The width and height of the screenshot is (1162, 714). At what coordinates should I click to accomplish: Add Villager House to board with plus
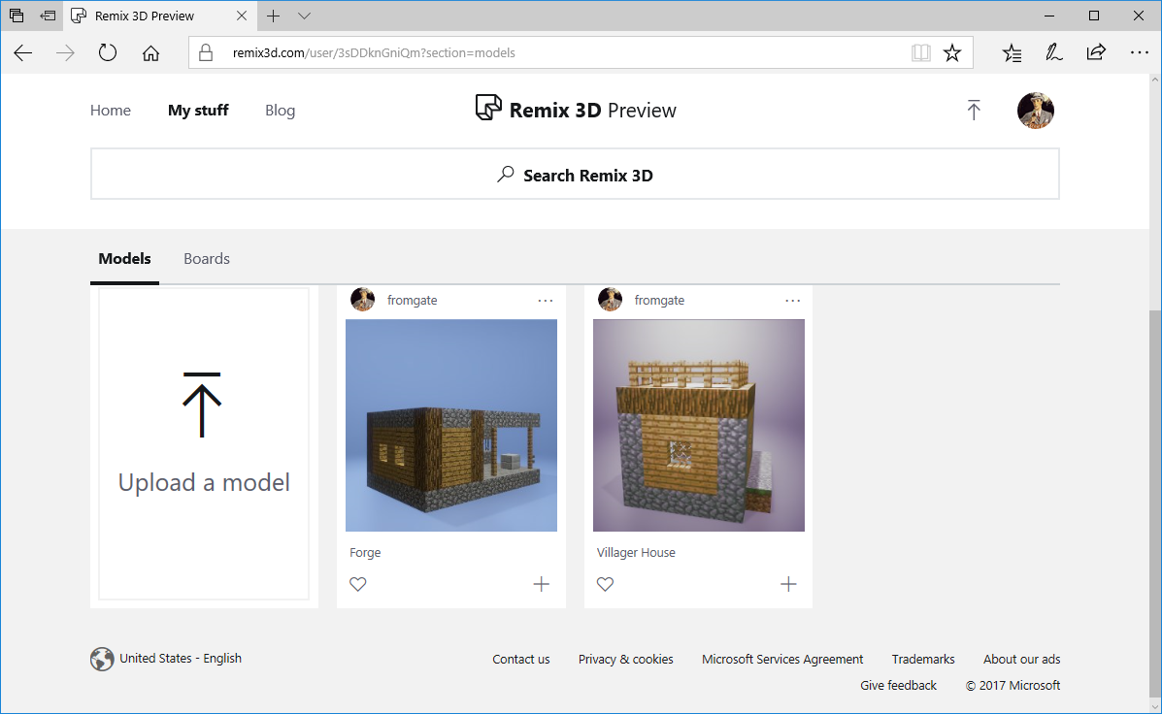coord(788,584)
